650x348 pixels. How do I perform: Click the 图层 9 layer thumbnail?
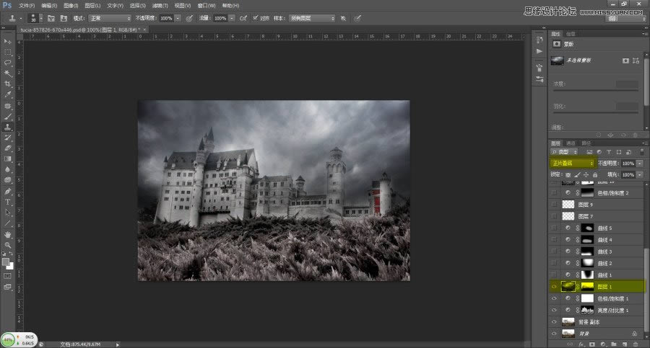(568, 205)
